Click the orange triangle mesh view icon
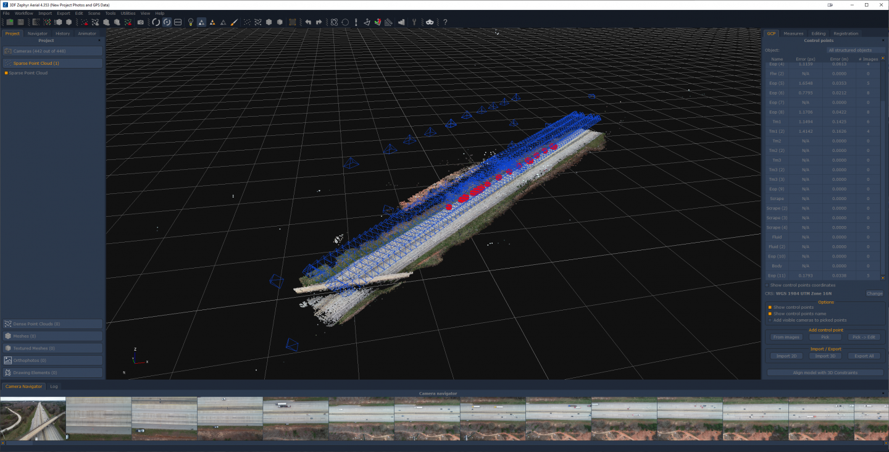The width and height of the screenshot is (889, 452). click(x=213, y=22)
